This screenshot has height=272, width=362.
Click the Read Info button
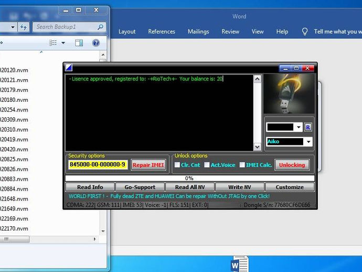pos(90,187)
